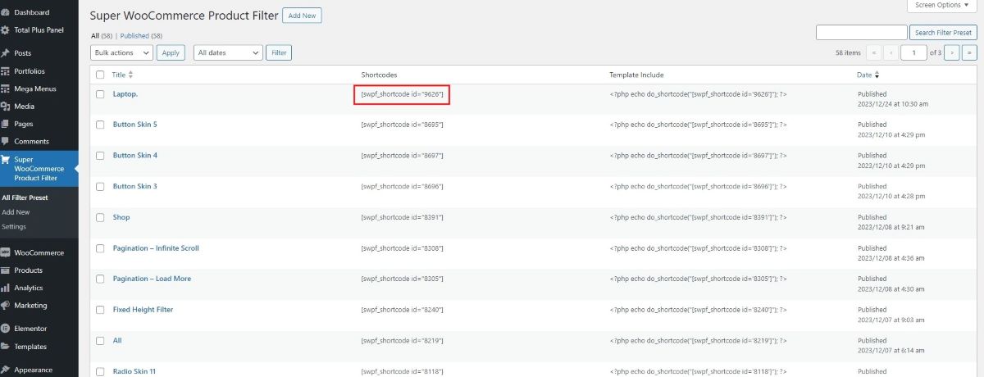Image resolution: width=984 pixels, height=377 pixels.
Task: Check the box for Pagination – Load More
Action: point(100,279)
